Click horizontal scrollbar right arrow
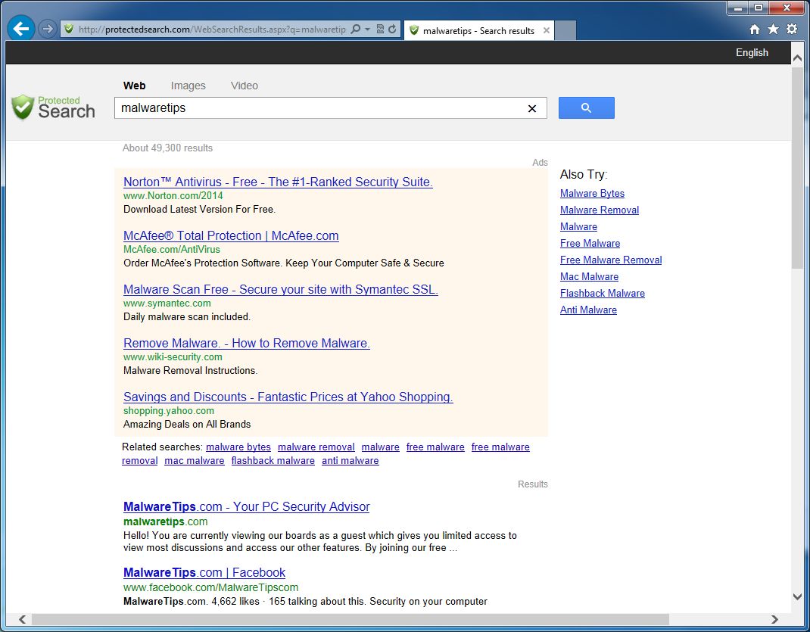This screenshot has height=632, width=810. click(774, 619)
